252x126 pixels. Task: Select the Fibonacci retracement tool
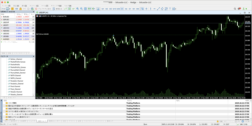(x=166, y=9)
